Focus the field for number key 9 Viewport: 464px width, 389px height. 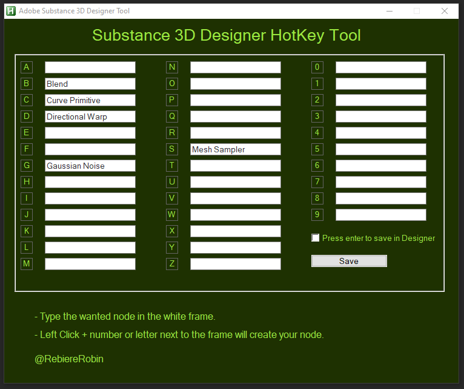(x=381, y=215)
